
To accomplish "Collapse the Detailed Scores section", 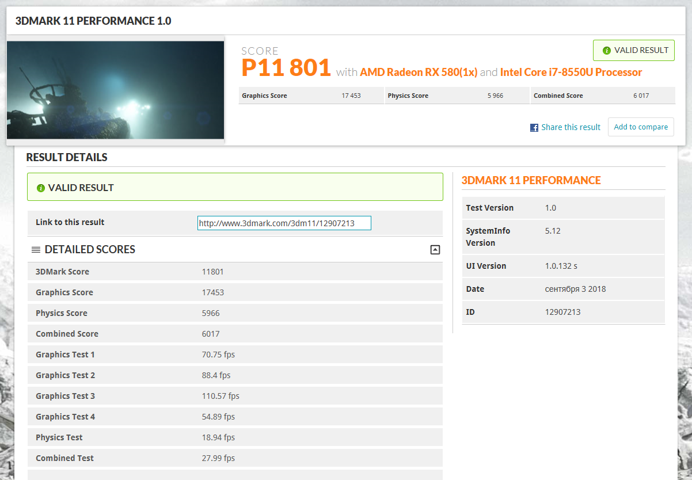I will click(x=435, y=250).
